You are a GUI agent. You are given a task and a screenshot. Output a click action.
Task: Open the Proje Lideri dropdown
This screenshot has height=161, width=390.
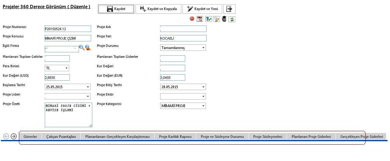click(x=88, y=96)
